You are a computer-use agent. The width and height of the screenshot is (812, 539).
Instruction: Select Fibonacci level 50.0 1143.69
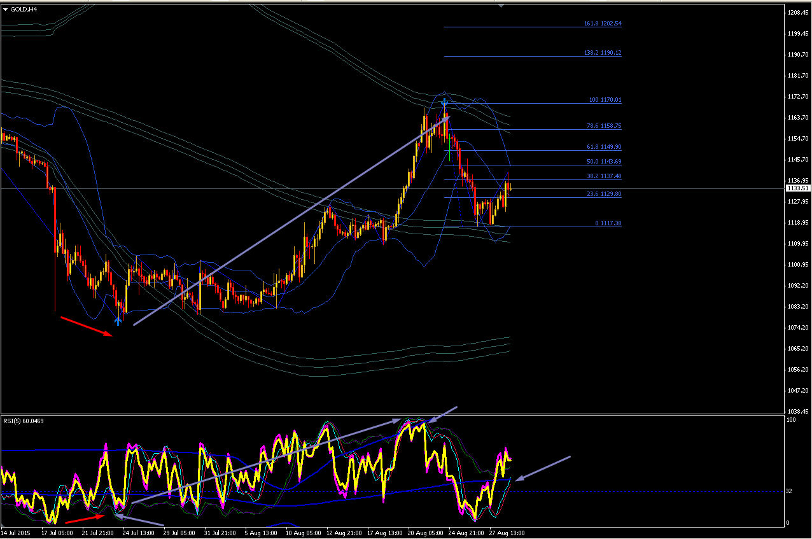(x=604, y=162)
